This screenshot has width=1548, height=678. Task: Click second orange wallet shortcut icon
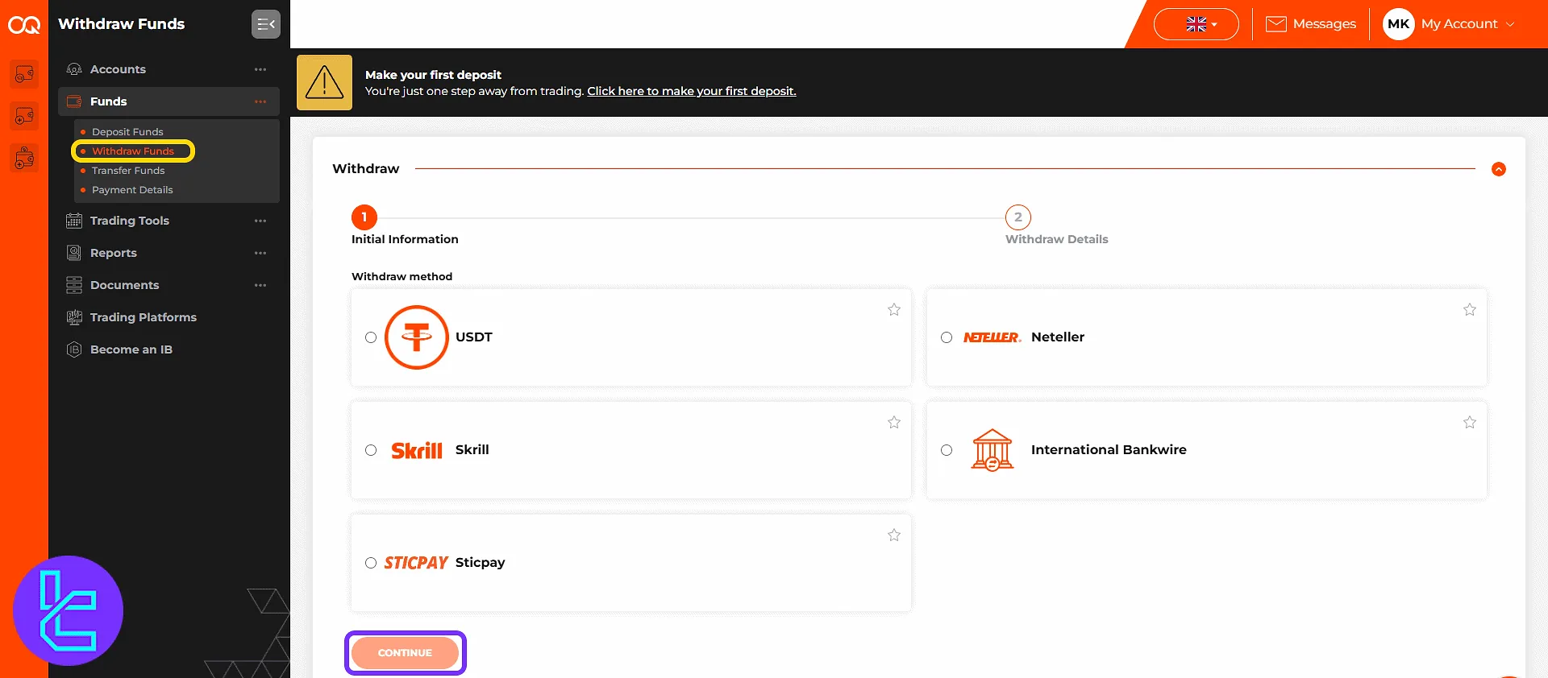tap(24, 116)
